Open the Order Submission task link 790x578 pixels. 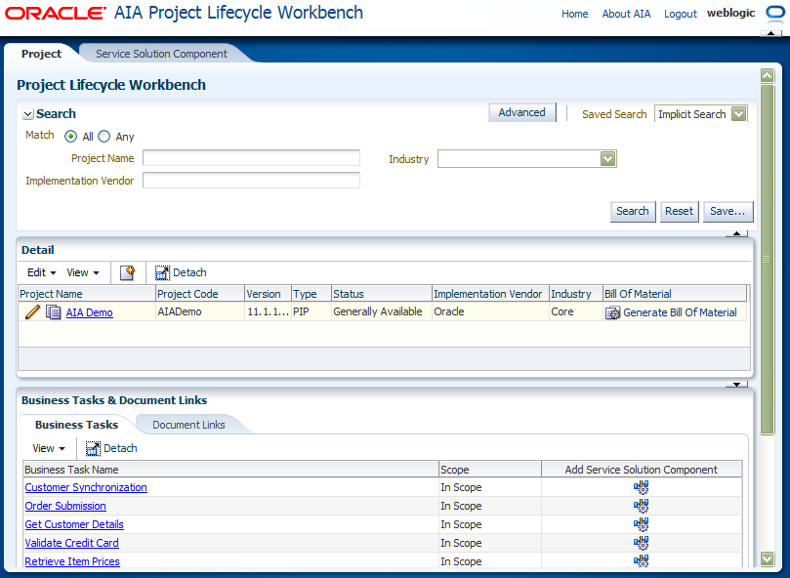(65, 506)
